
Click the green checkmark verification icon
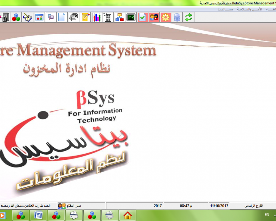[x=142, y=17]
